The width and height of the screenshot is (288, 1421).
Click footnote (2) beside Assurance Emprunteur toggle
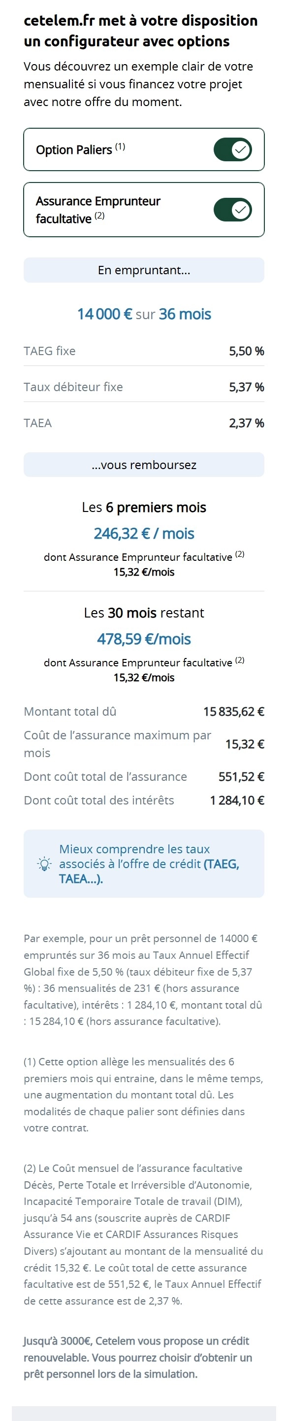99,216
